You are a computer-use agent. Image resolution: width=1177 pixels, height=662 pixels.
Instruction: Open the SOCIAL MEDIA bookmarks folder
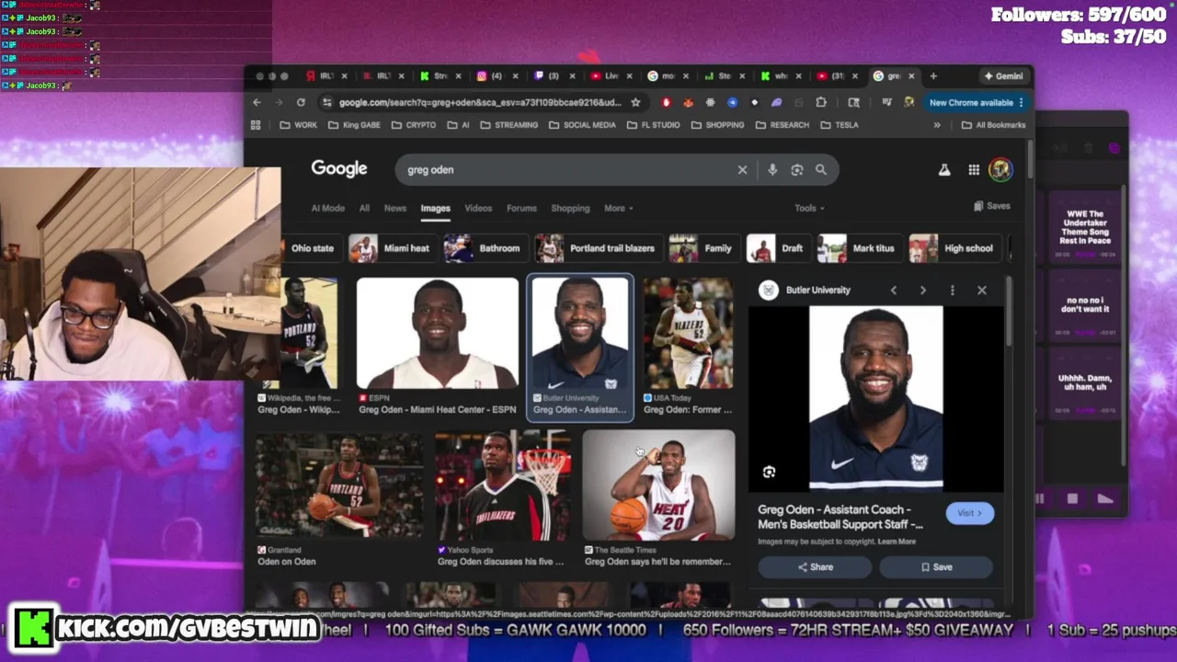[582, 125]
